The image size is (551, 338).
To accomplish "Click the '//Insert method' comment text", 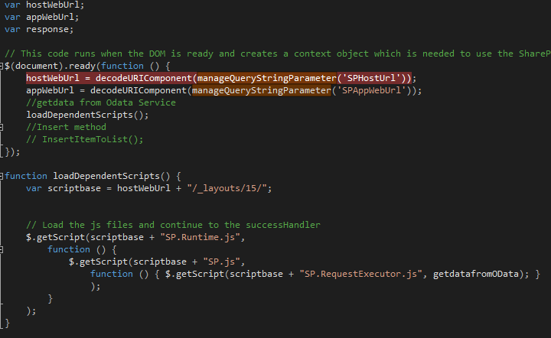I will point(66,127).
